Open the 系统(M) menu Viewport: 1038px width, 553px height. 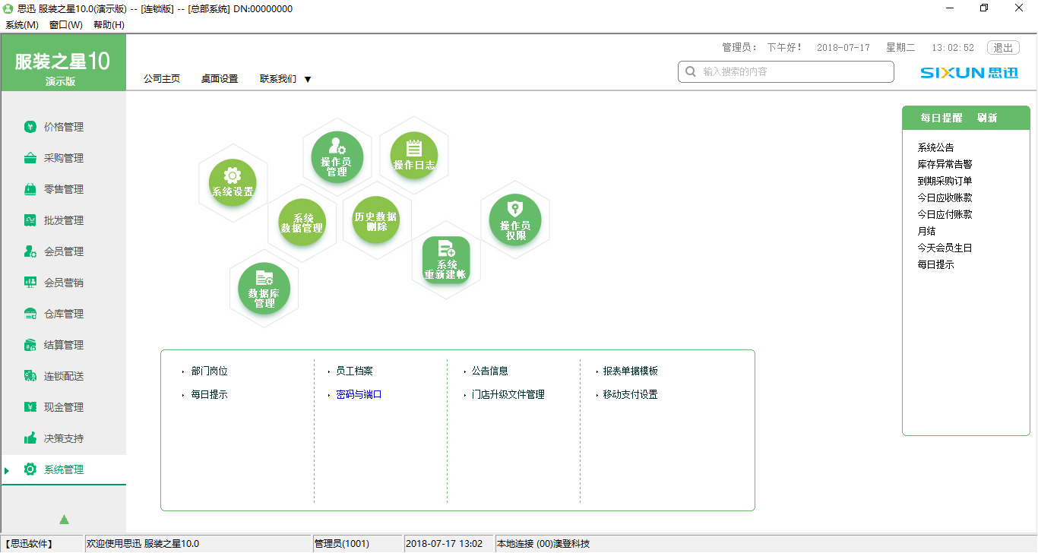22,25
